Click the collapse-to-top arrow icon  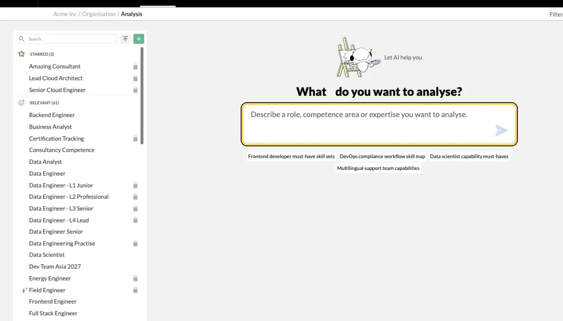point(125,39)
